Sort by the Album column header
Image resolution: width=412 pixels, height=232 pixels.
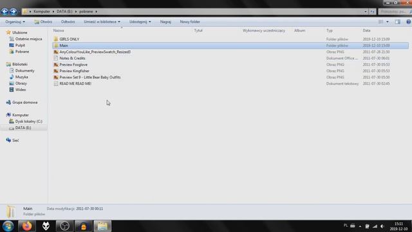299,30
